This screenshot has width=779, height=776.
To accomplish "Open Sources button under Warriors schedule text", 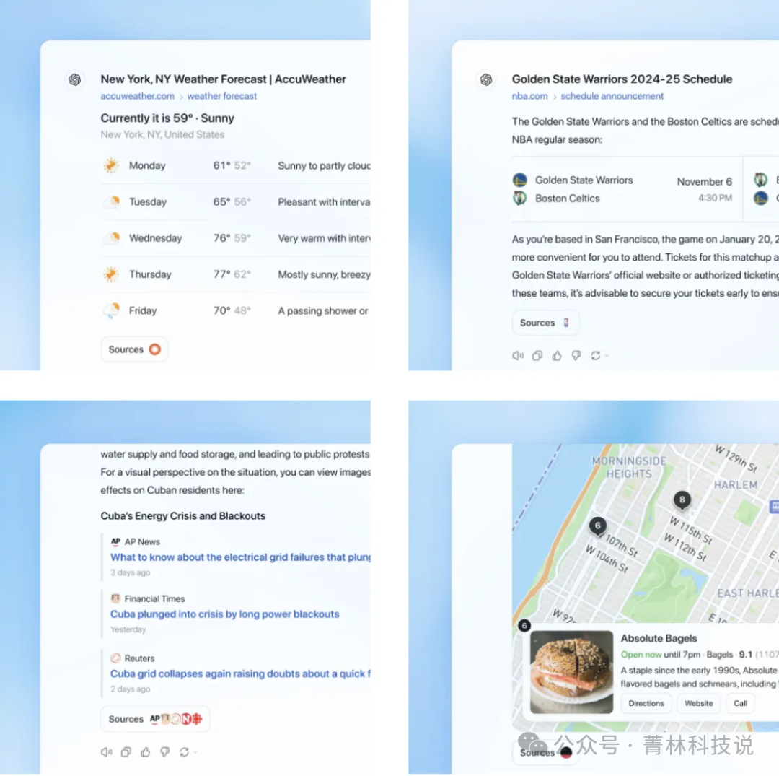I will [545, 323].
